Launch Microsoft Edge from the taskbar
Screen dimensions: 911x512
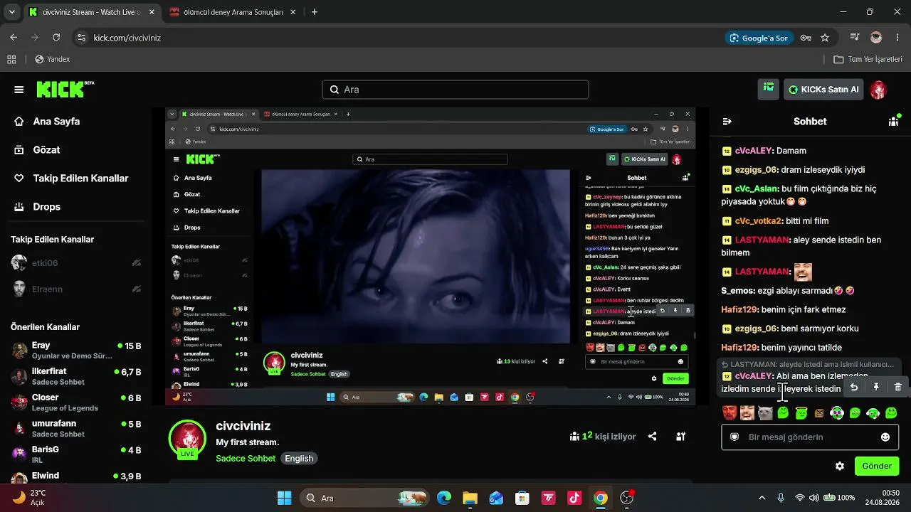point(444,498)
